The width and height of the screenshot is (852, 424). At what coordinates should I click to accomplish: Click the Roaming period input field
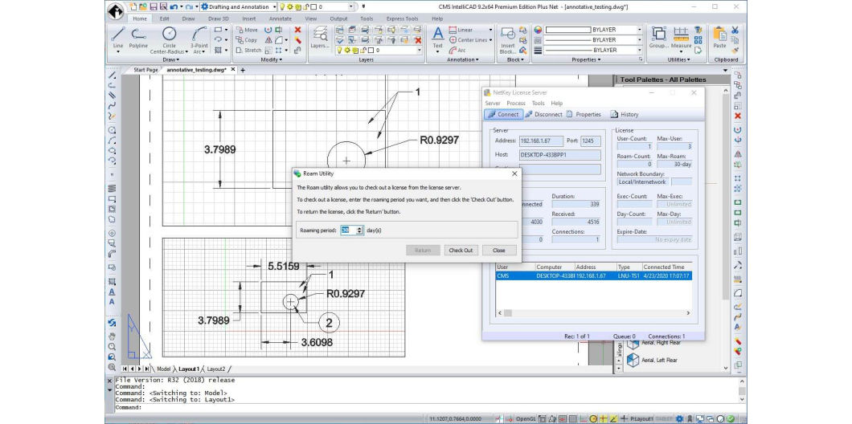348,230
